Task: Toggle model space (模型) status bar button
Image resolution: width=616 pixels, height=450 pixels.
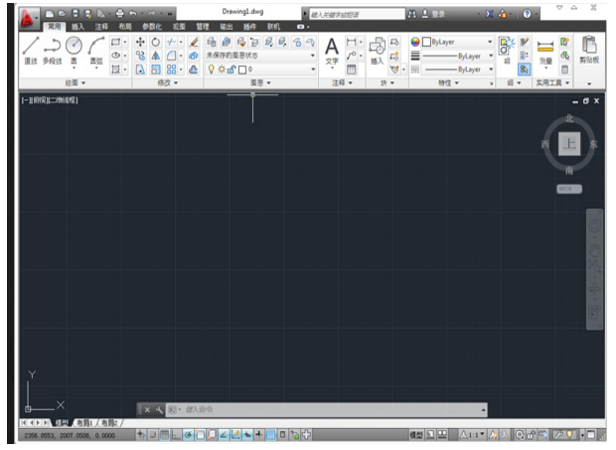Action: (418, 435)
